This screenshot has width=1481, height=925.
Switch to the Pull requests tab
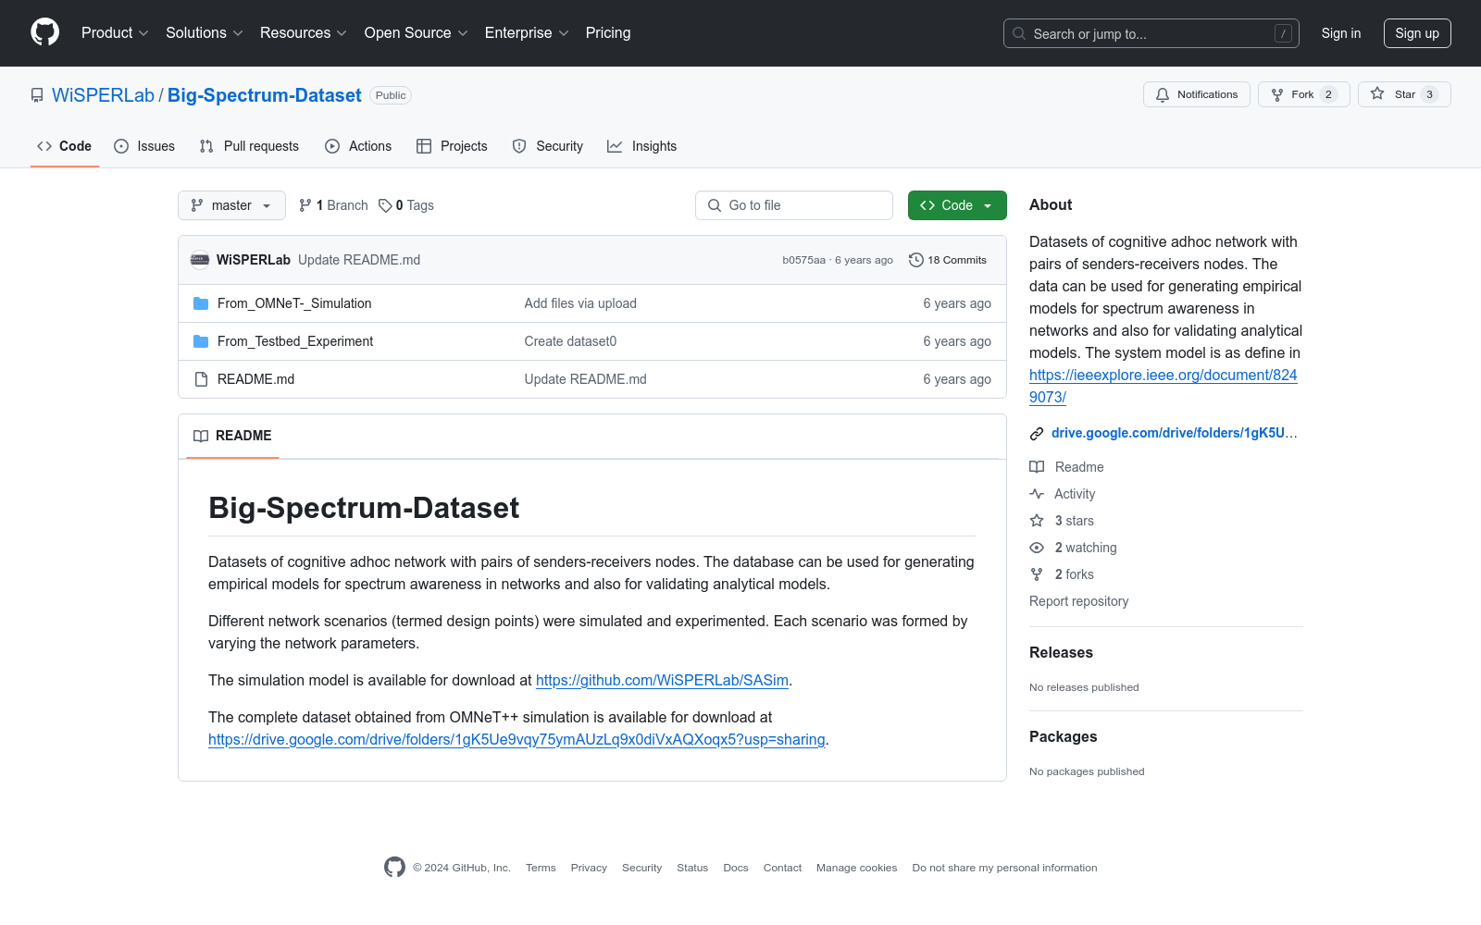(x=249, y=146)
